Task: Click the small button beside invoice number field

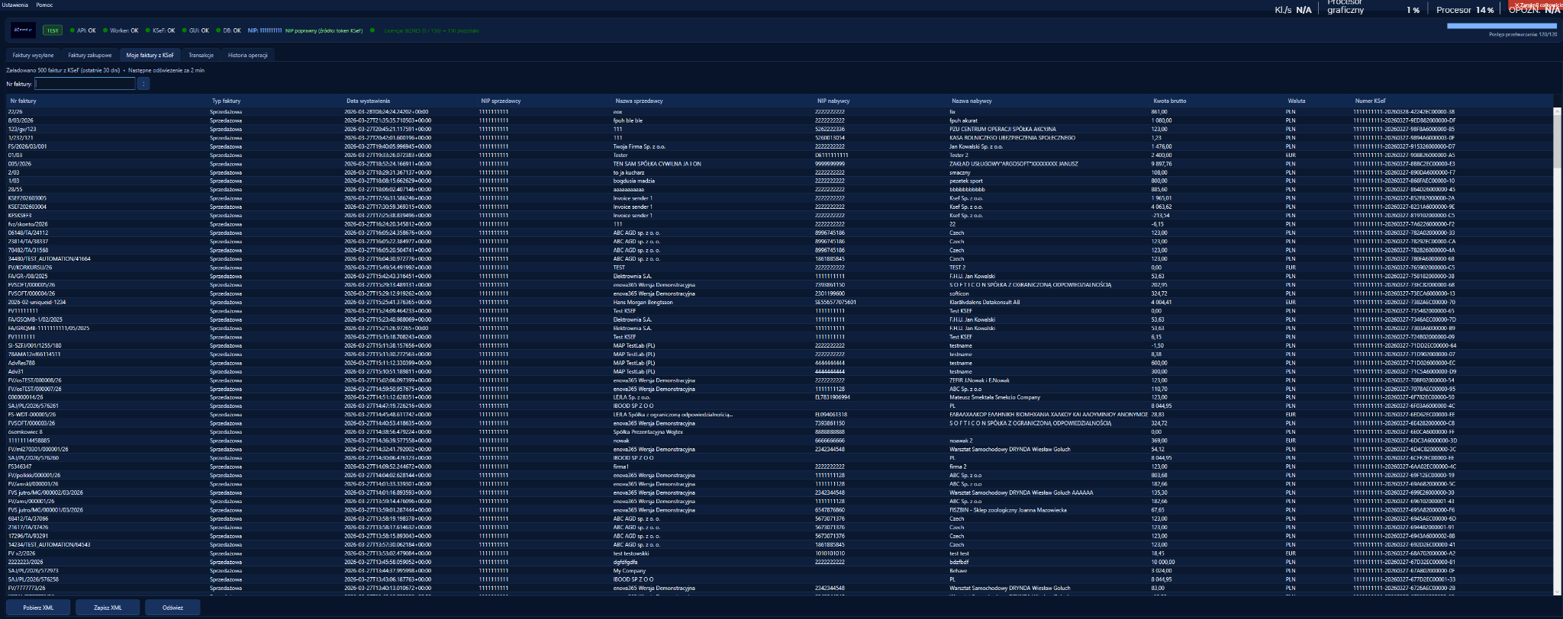Action: click(143, 84)
